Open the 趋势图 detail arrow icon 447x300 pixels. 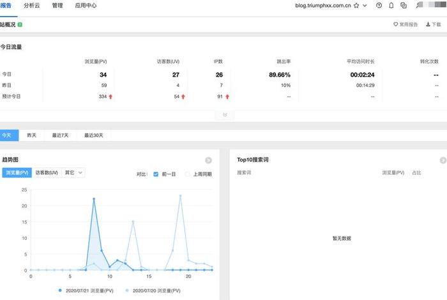pyautogui.click(x=208, y=160)
